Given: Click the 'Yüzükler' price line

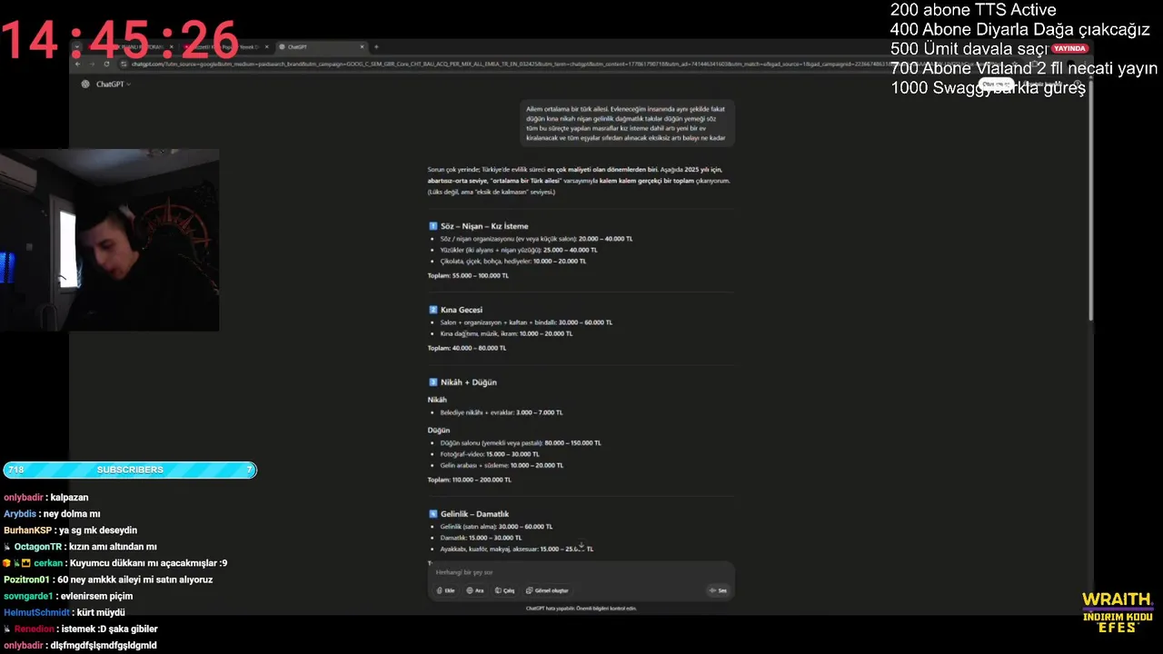Looking at the screenshot, I should [x=519, y=250].
